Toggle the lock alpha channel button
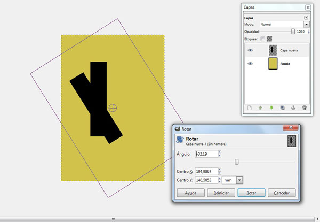The height and width of the screenshot is (222, 320). (269, 39)
